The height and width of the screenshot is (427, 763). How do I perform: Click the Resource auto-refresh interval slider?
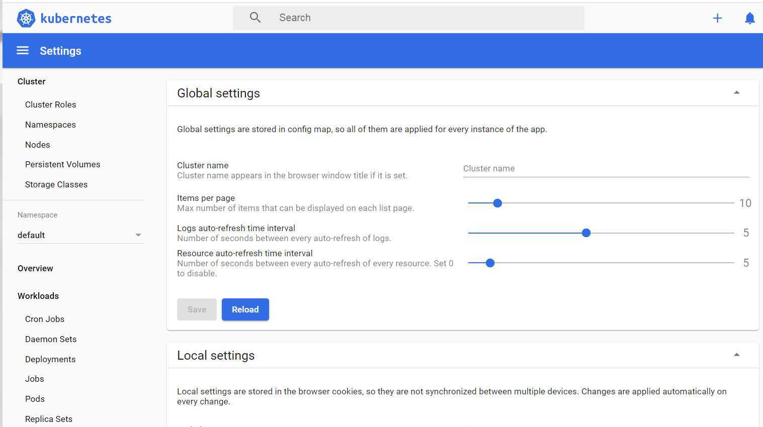click(x=601, y=263)
